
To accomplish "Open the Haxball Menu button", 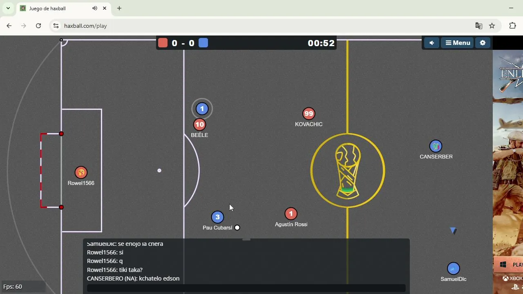I will pyautogui.click(x=458, y=43).
